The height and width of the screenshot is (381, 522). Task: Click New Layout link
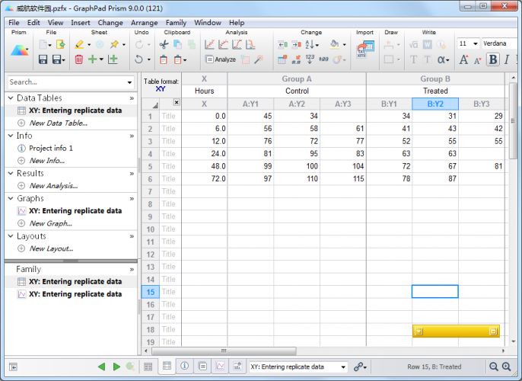[51, 248]
